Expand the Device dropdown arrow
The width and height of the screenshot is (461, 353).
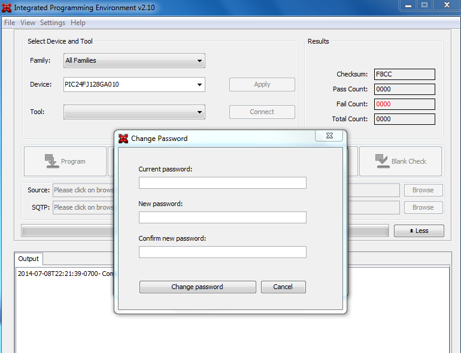[199, 85]
